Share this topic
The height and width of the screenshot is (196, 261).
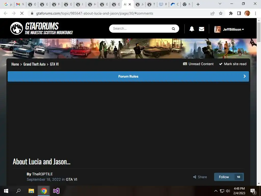click(200, 177)
